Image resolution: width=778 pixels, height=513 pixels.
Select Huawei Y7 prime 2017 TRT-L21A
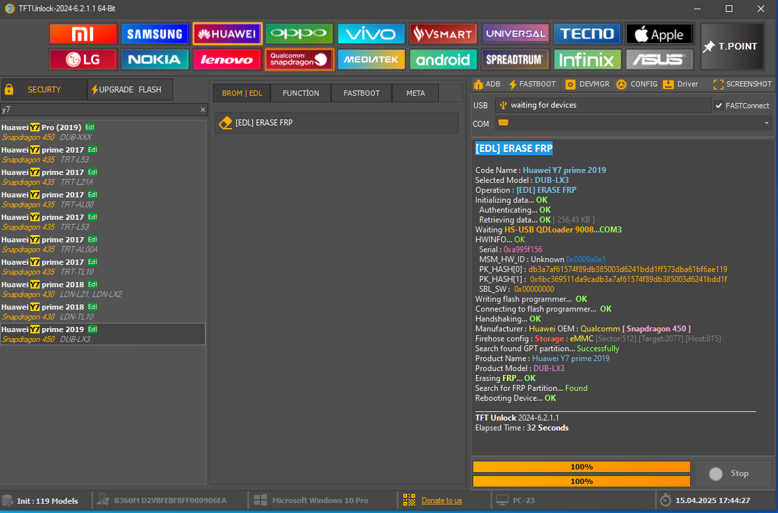pyautogui.click(x=102, y=177)
